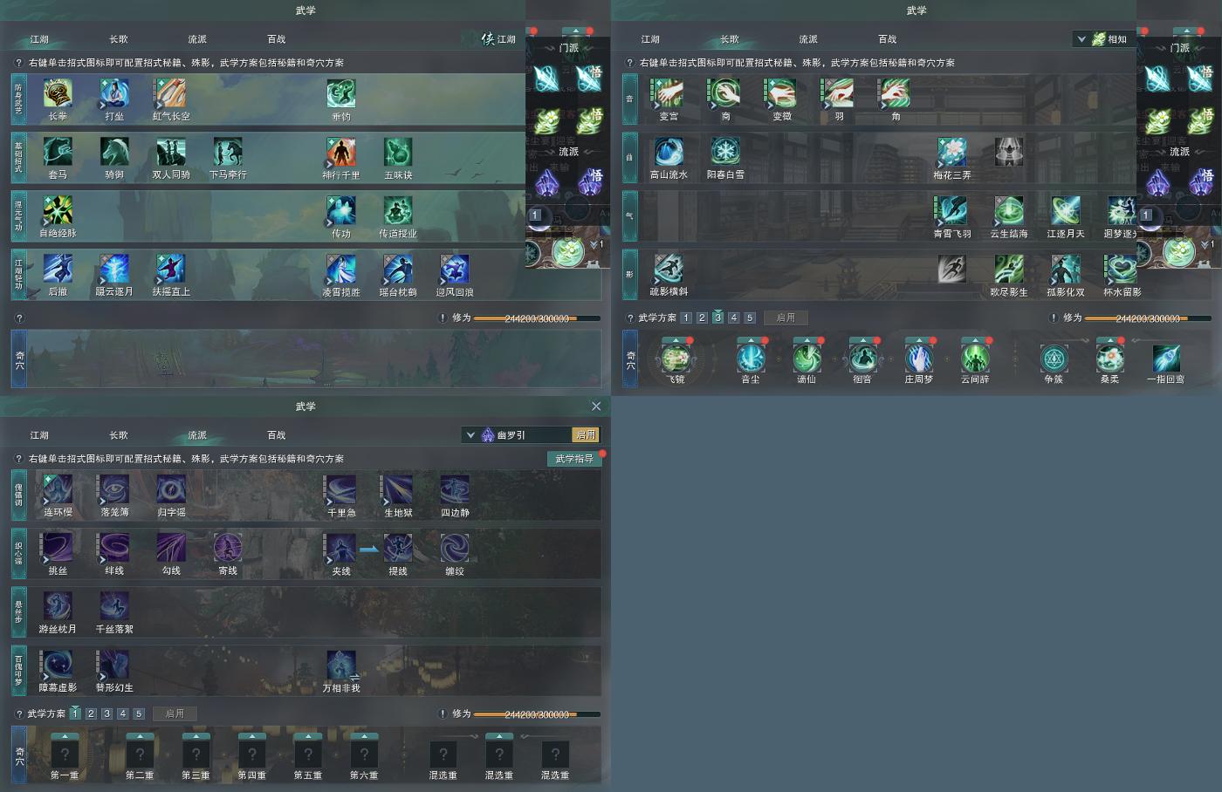Click the 生地狱 skill icon

(x=398, y=489)
